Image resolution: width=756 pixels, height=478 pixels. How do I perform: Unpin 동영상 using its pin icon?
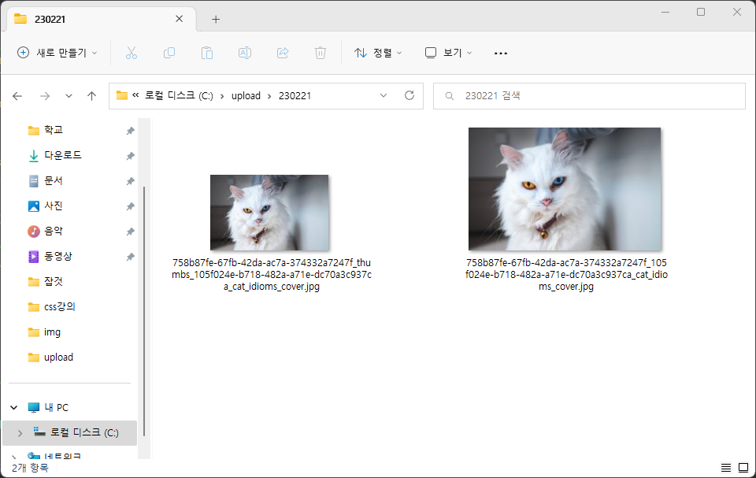[x=130, y=257]
